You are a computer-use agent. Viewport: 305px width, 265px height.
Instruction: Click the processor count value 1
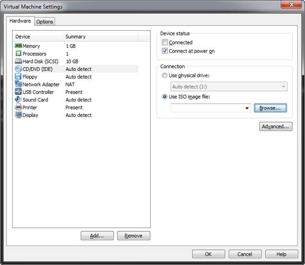[x=67, y=54]
